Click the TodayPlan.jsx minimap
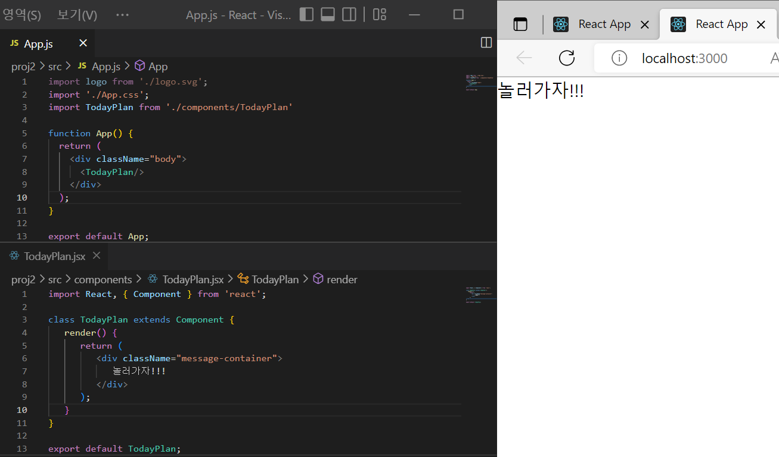The width and height of the screenshot is (779, 457). click(480, 295)
